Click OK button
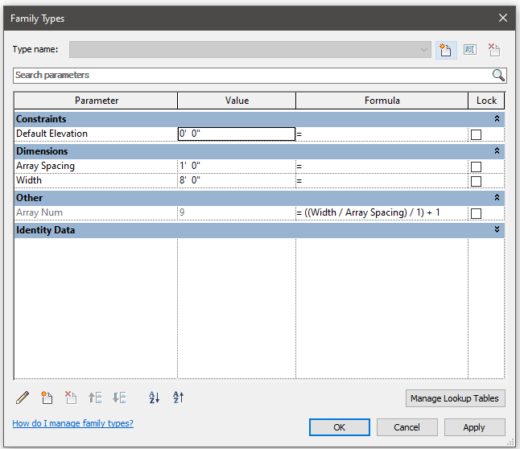 pos(339,427)
